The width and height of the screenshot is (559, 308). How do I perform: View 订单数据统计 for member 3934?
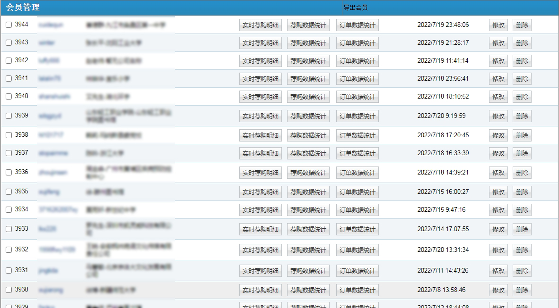pos(357,210)
